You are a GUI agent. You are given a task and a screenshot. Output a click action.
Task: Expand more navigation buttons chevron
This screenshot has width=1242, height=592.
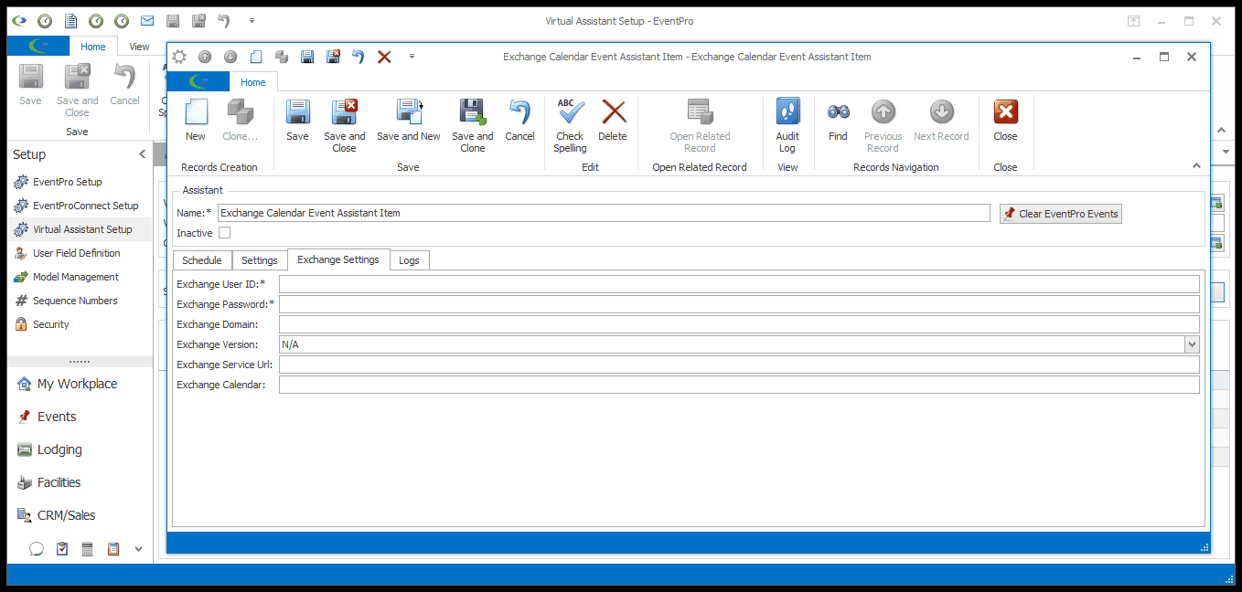[x=138, y=549]
